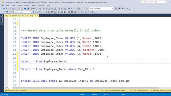The width and height of the screenshot is (171, 96).
Task: Select Results to Grid option
Action: click(72, 12)
